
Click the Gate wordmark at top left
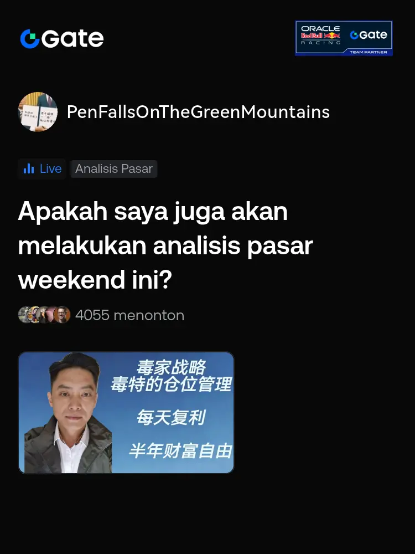[x=72, y=38]
